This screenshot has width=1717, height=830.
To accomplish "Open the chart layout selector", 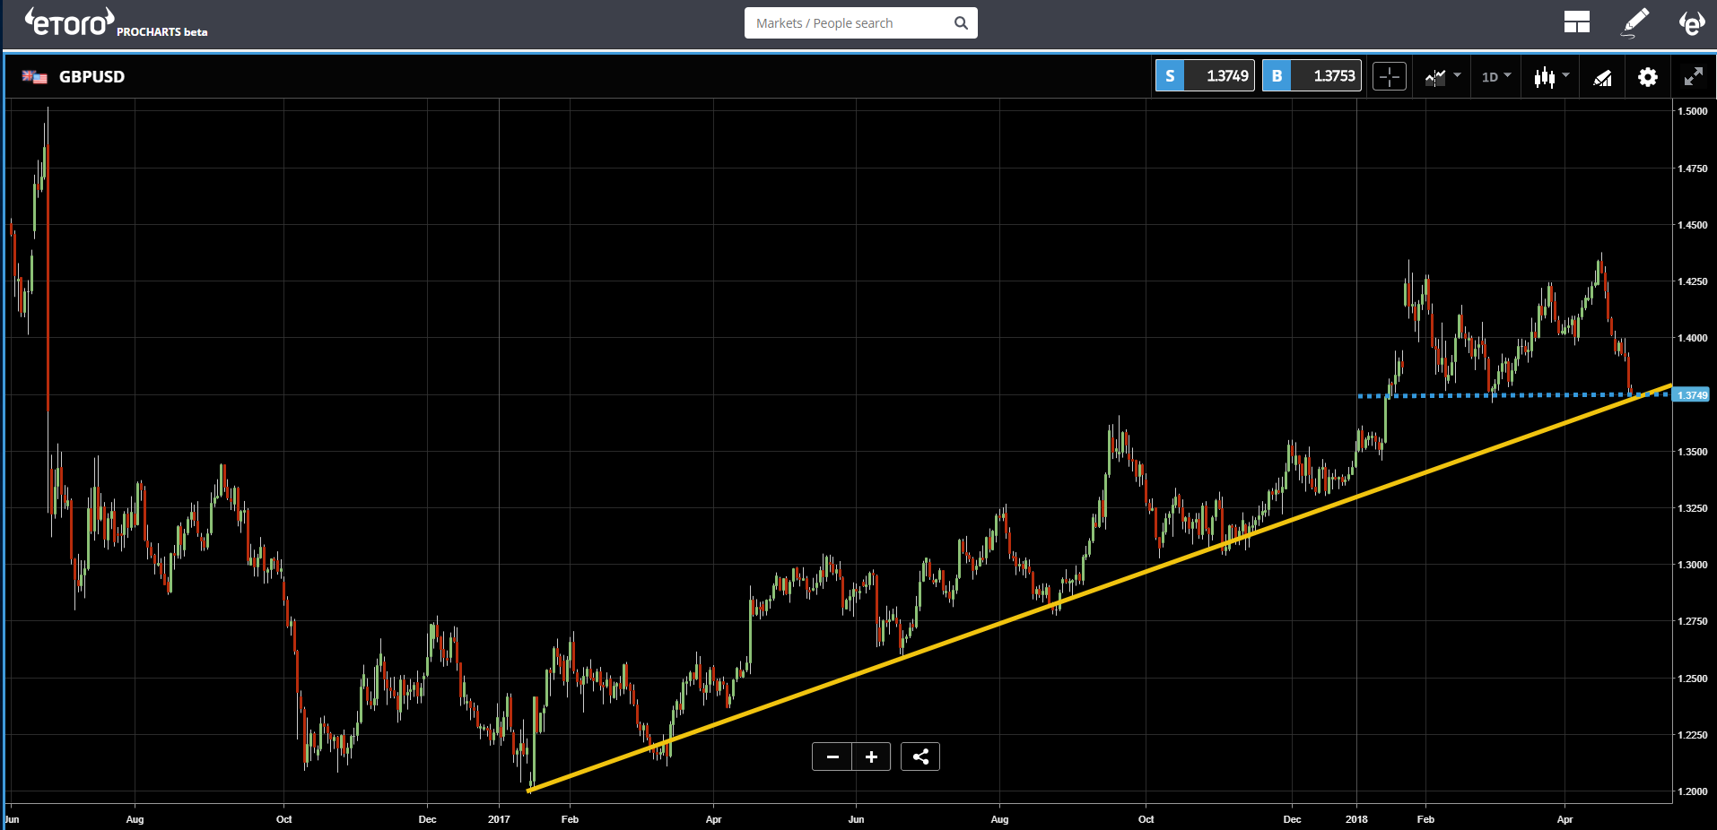I will click(1576, 22).
